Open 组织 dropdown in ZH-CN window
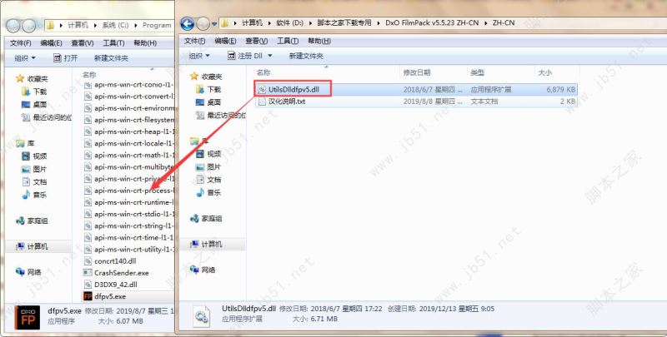 (199, 56)
